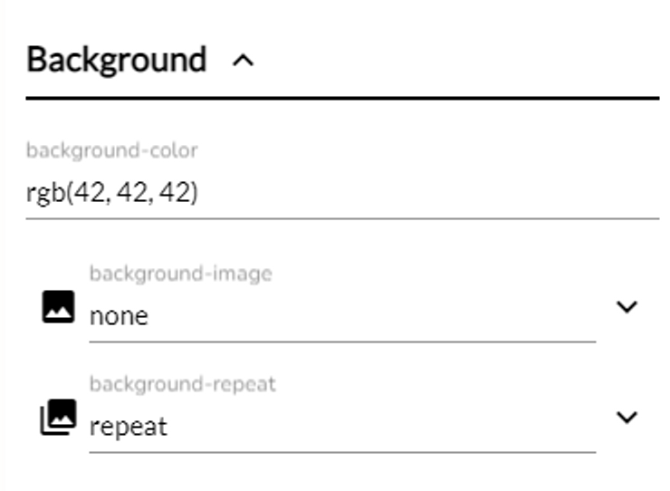Click the chevron right of 'none'
This screenshot has width=670, height=491.
pyautogui.click(x=627, y=307)
